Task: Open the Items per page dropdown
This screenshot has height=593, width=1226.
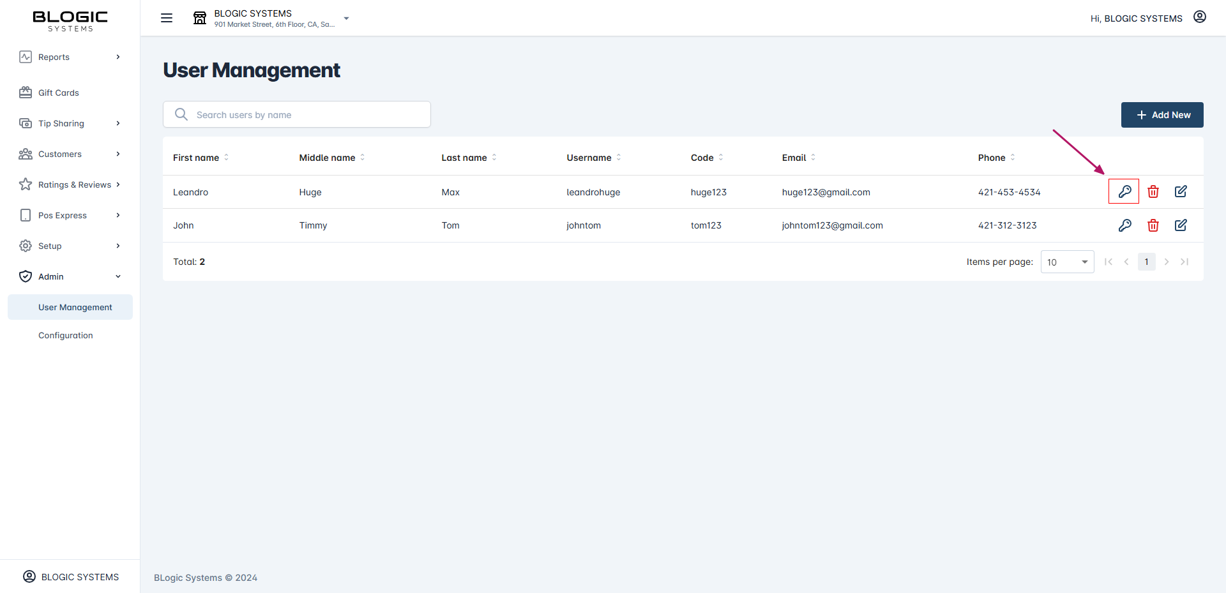Action: click(x=1067, y=262)
